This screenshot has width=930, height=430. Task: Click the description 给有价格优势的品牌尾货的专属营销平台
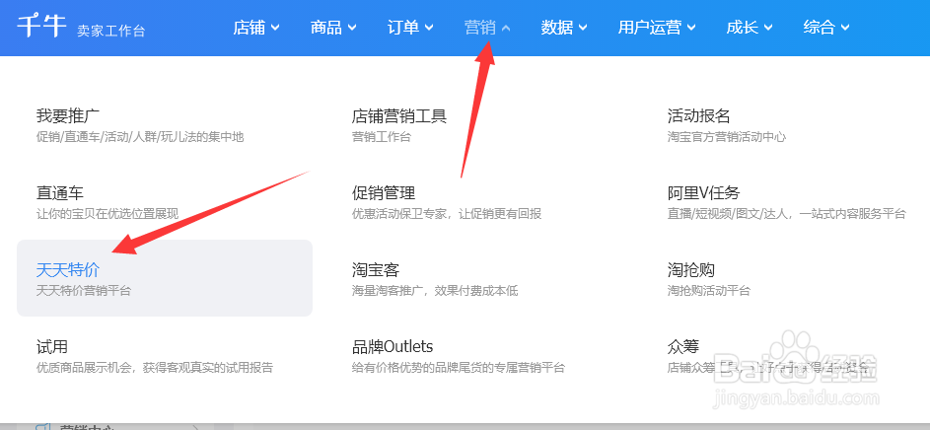(x=459, y=368)
